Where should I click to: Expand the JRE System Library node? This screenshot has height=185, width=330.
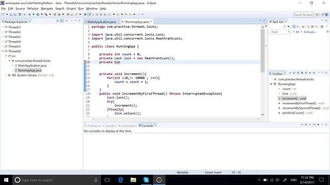pos(6,75)
